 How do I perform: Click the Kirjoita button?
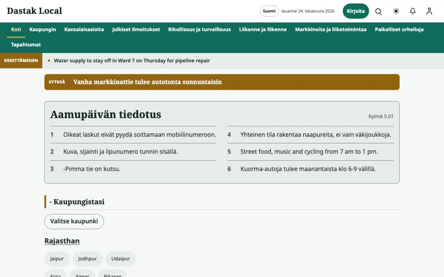pos(356,11)
